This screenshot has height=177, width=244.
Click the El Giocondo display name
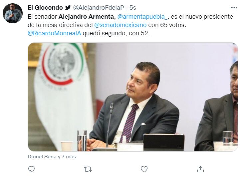tap(45, 7)
